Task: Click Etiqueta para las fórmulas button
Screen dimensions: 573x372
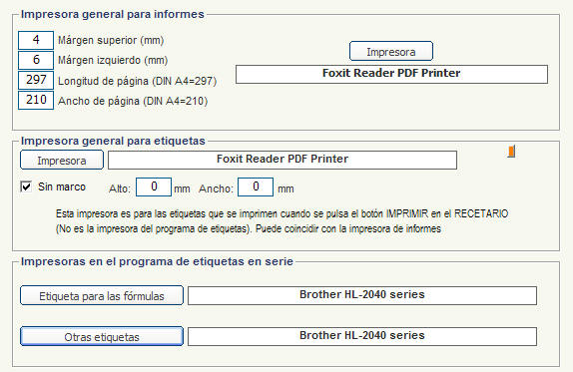Action: [102, 295]
